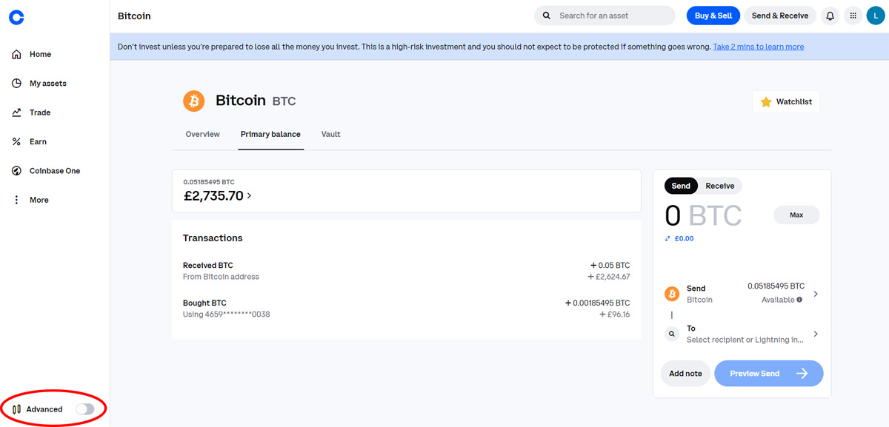Image resolution: width=889 pixels, height=427 pixels.
Task: Click the Coinbase logo icon
Action: 16,17
